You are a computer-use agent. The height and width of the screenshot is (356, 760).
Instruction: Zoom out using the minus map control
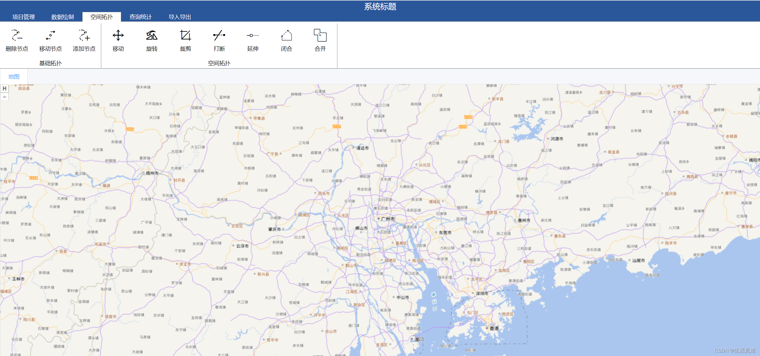click(4, 97)
